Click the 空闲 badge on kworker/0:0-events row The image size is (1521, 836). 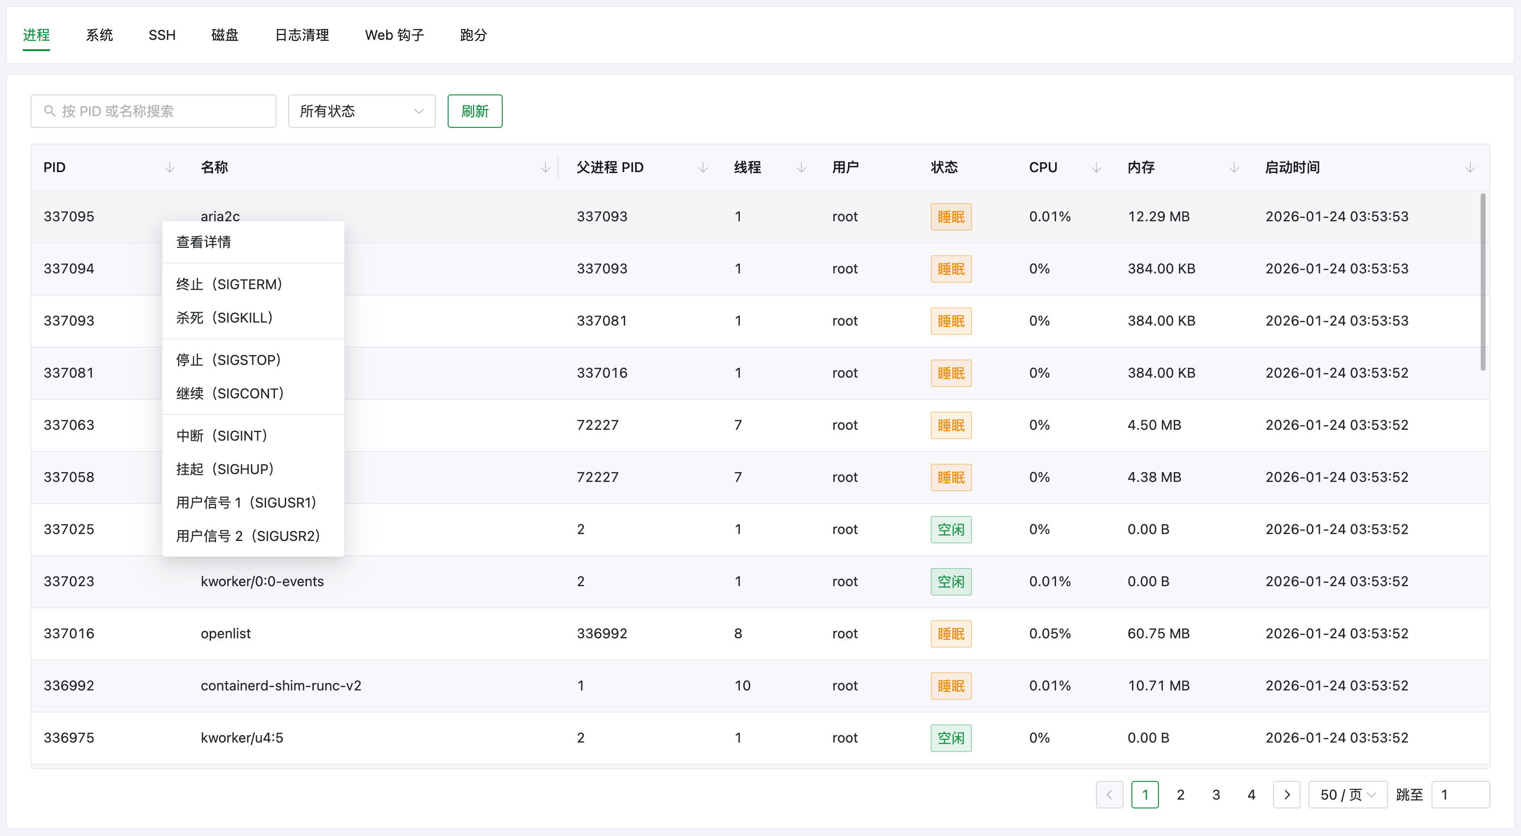[950, 582]
